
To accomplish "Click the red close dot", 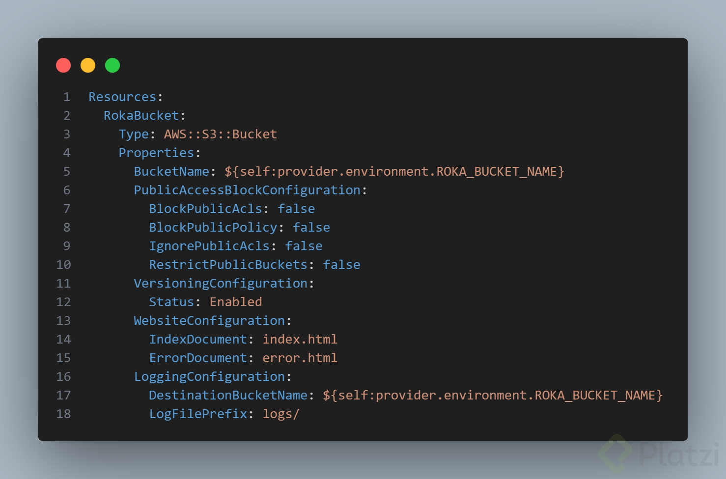I will click(x=63, y=65).
